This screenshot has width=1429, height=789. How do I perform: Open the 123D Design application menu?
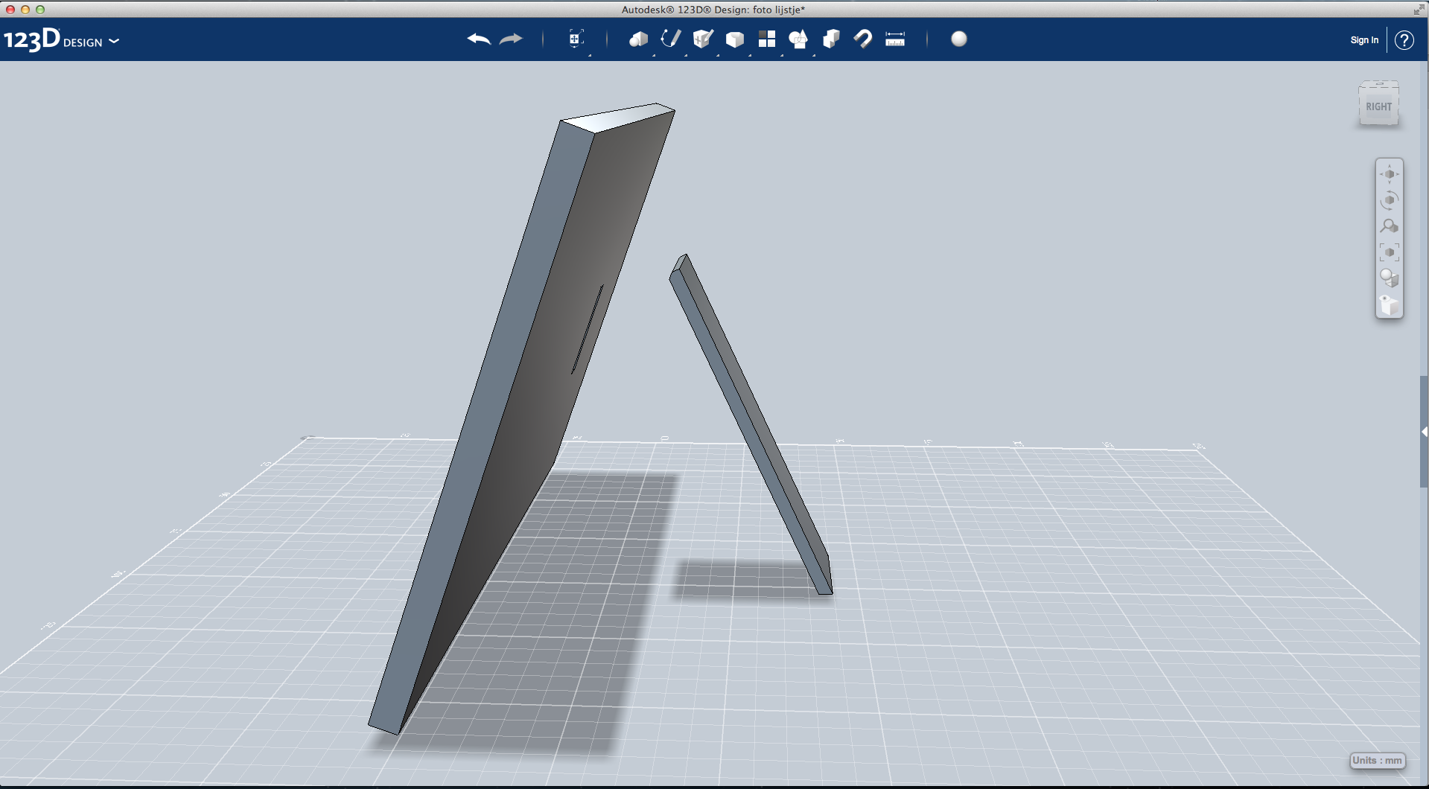(x=61, y=40)
